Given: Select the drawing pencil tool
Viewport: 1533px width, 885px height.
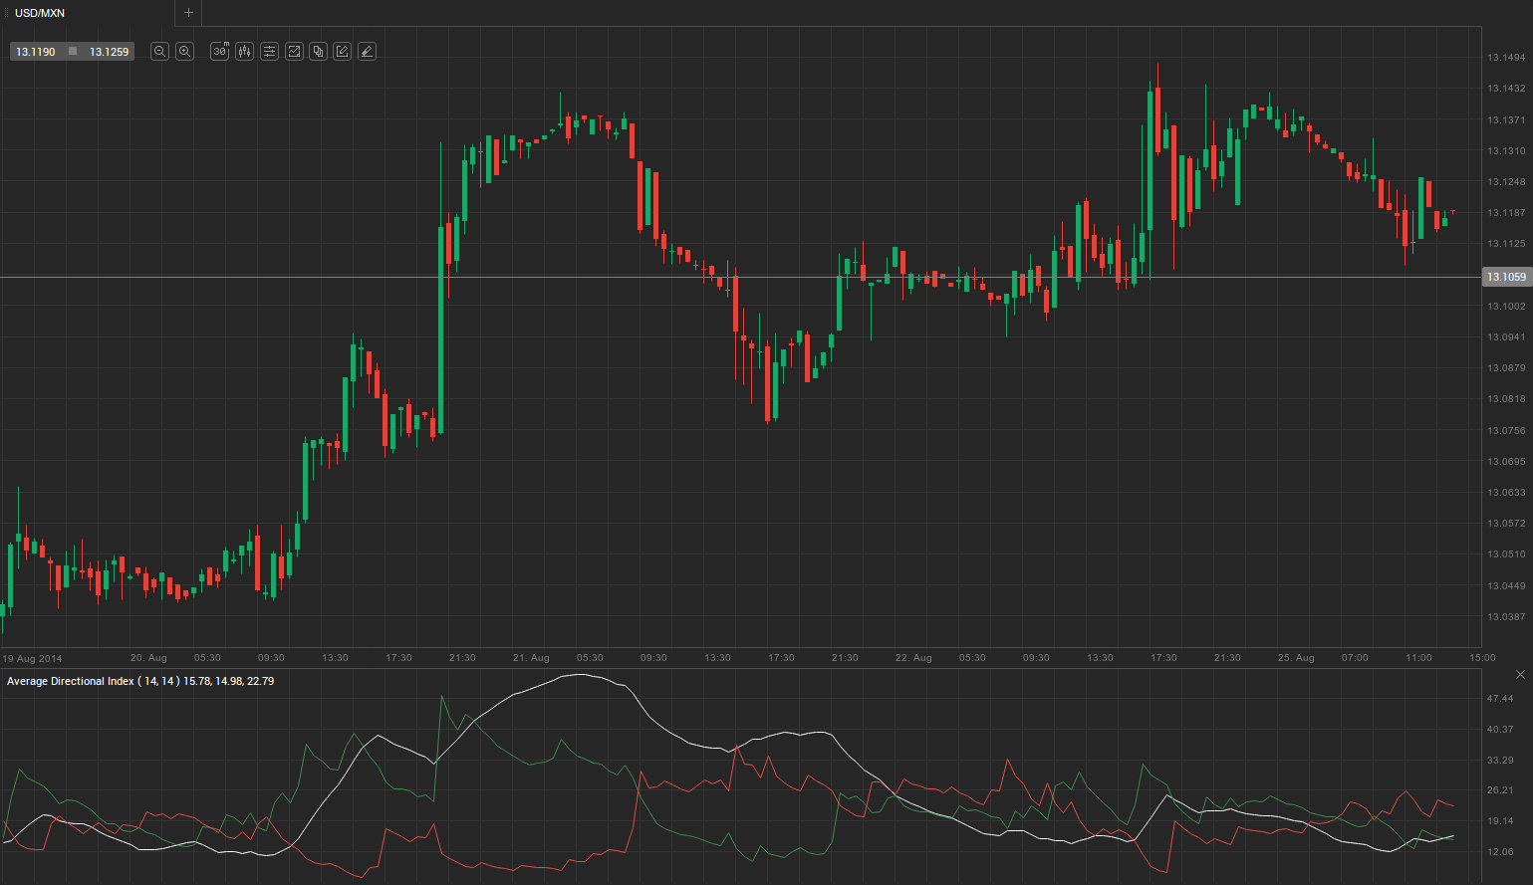Looking at the screenshot, I should [367, 52].
